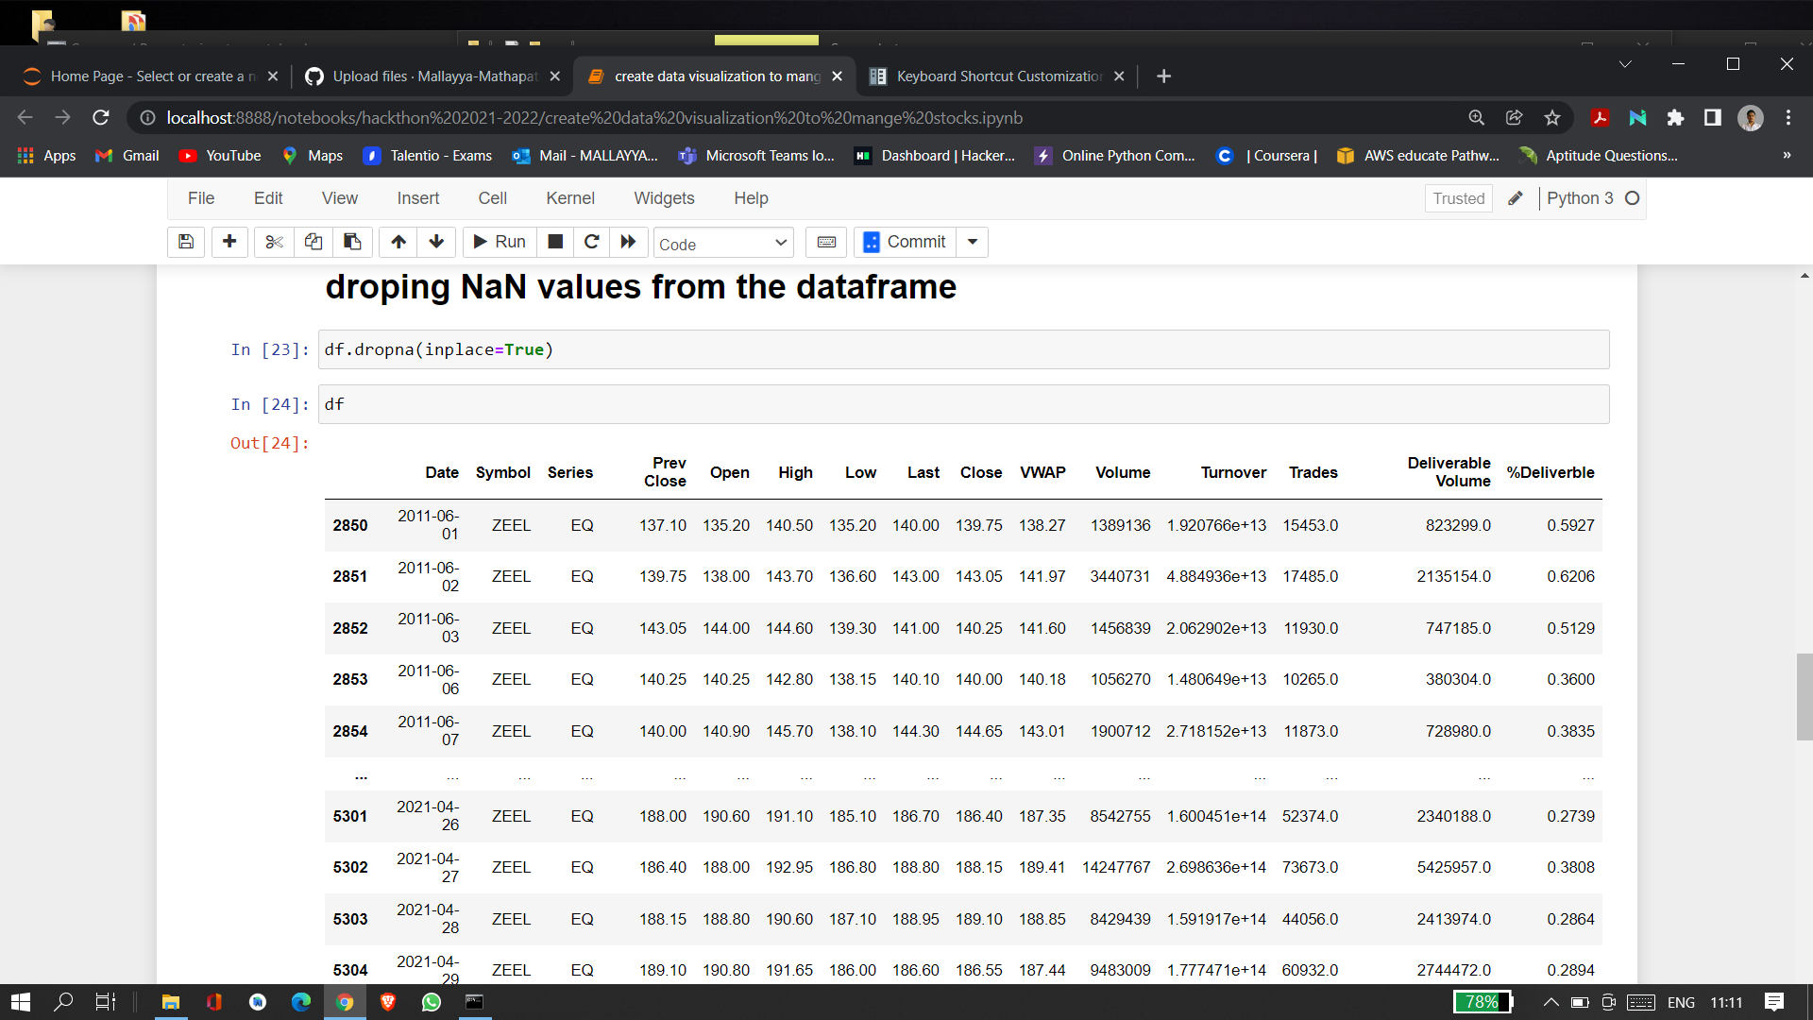This screenshot has width=1813, height=1020.
Task: Restart the kernel
Action: (x=592, y=242)
